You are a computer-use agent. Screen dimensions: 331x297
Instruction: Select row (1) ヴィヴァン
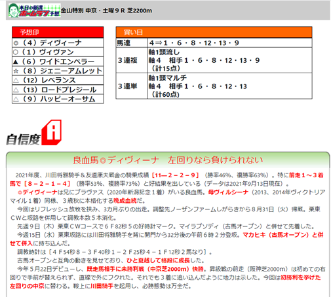click(58, 52)
